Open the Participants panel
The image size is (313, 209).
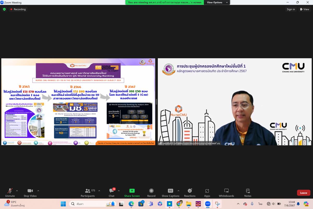[x=88, y=193]
